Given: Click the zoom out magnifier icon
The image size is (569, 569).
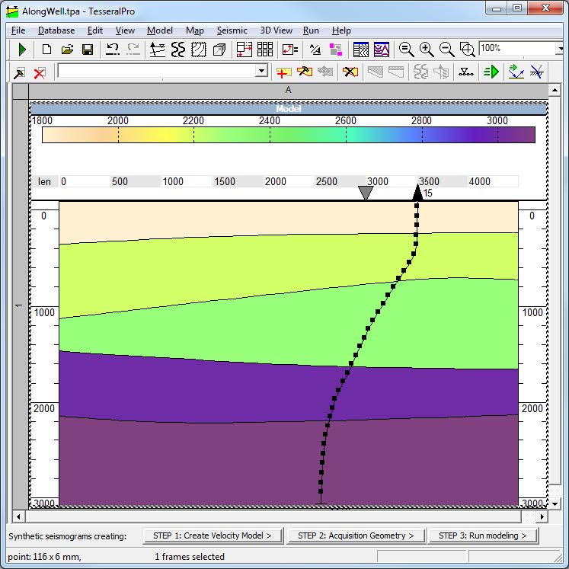Looking at the screenshot, I should coord(447,50).
